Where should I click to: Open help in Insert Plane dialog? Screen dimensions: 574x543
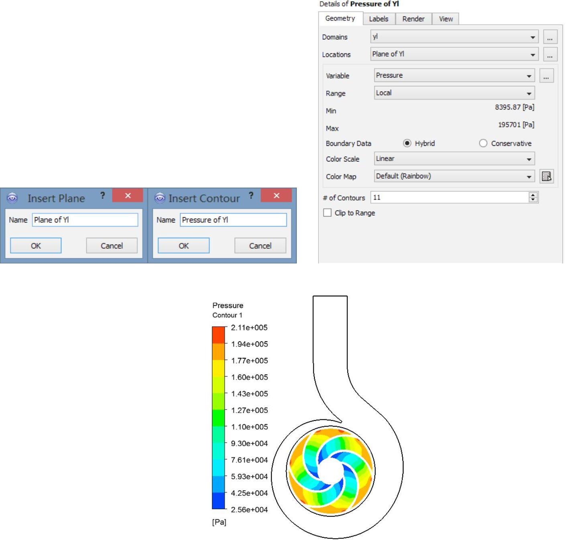[103, 196]
